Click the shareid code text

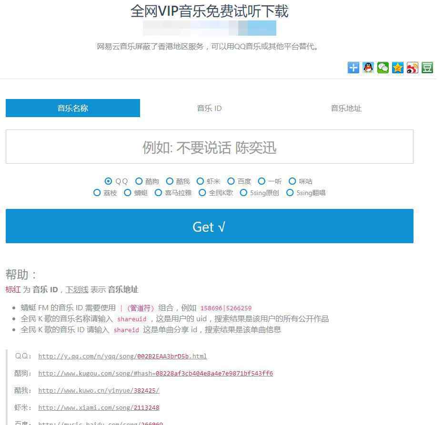coord(126,330)
